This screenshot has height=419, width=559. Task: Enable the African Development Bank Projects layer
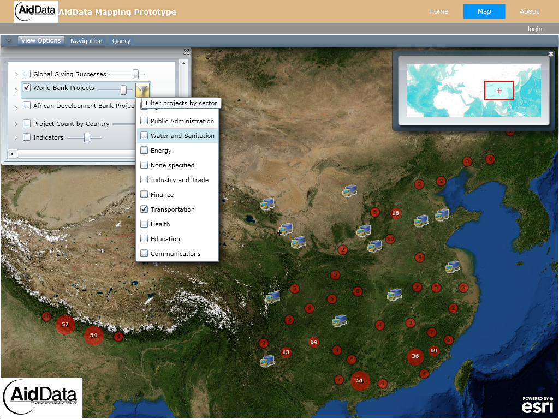[27, 105]
